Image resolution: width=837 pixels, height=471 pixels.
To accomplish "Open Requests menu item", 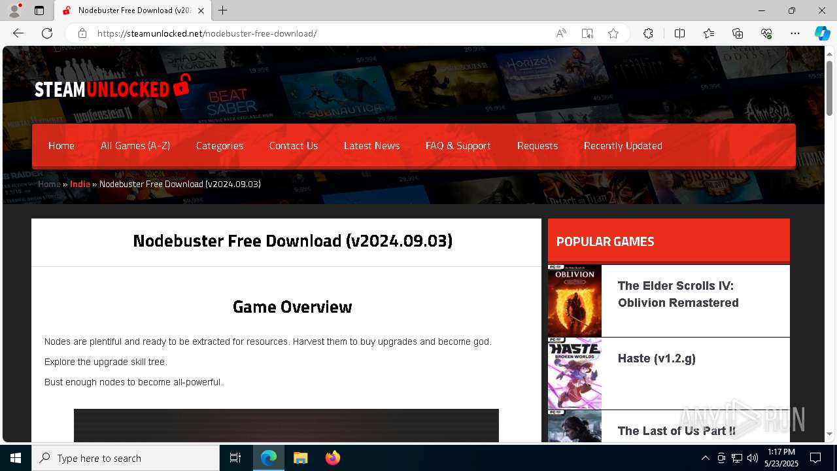I will 538,146.
